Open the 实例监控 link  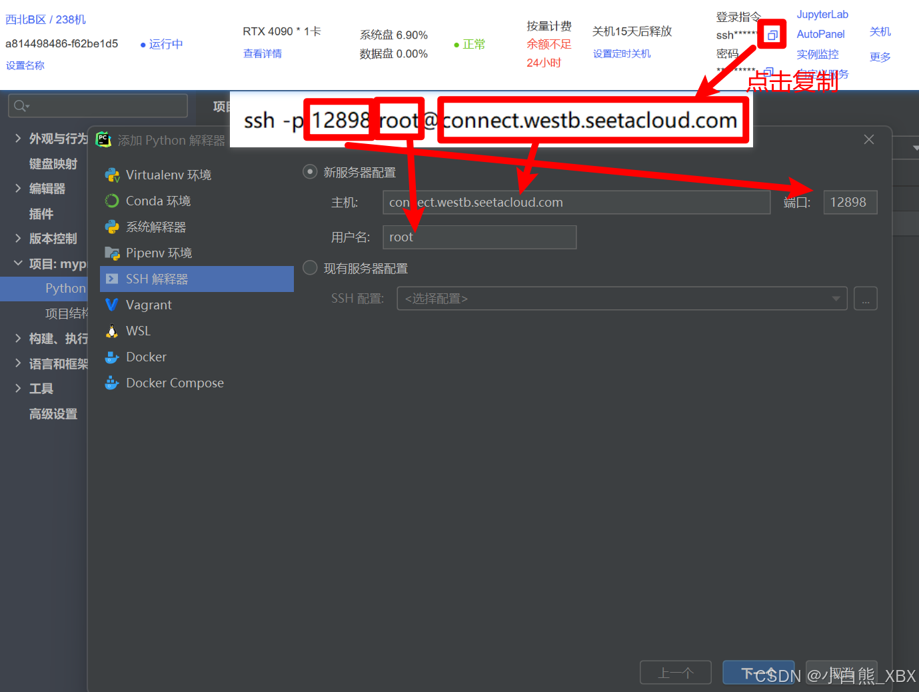[x=818, y=54]
